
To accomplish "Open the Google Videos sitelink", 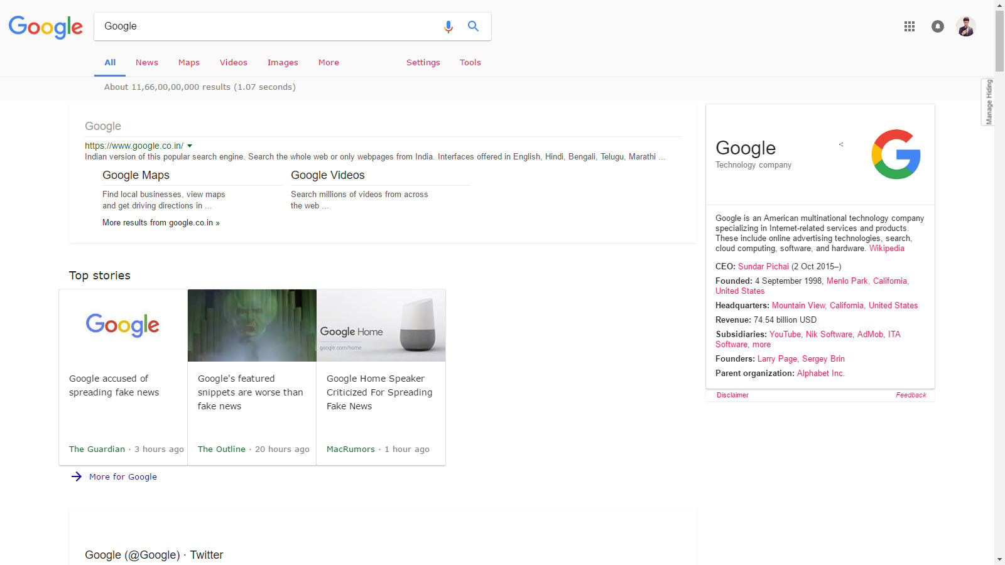I will pos(328,175).
